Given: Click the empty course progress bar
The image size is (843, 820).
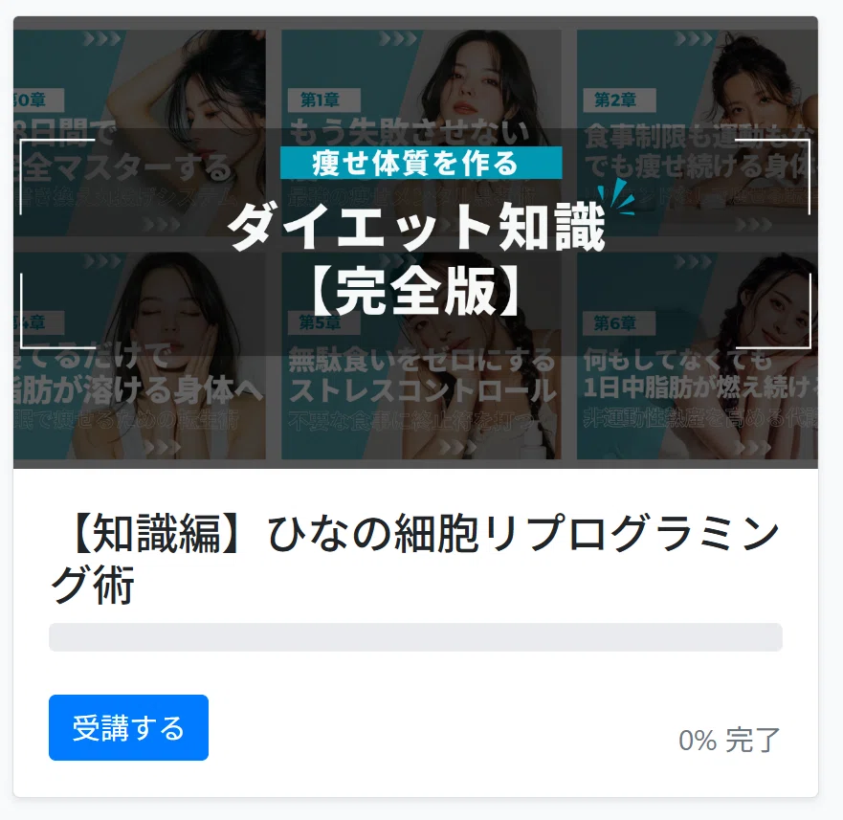Looking at the screenshot, I should [415, 637].
